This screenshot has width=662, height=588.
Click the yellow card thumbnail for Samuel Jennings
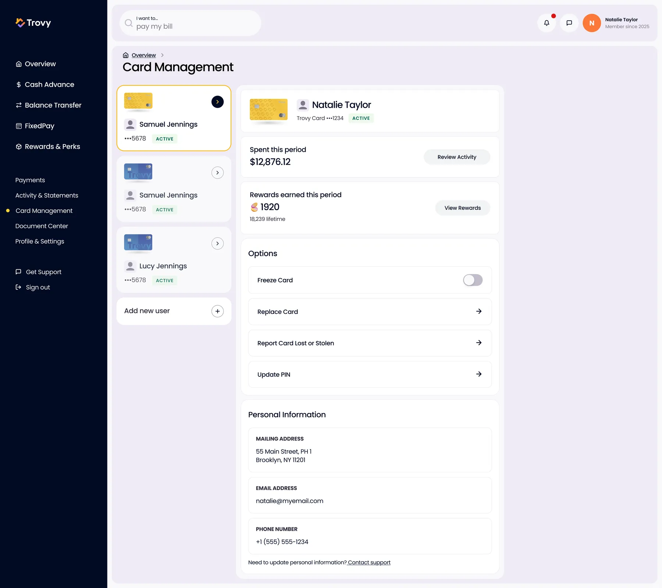[138, 101]
